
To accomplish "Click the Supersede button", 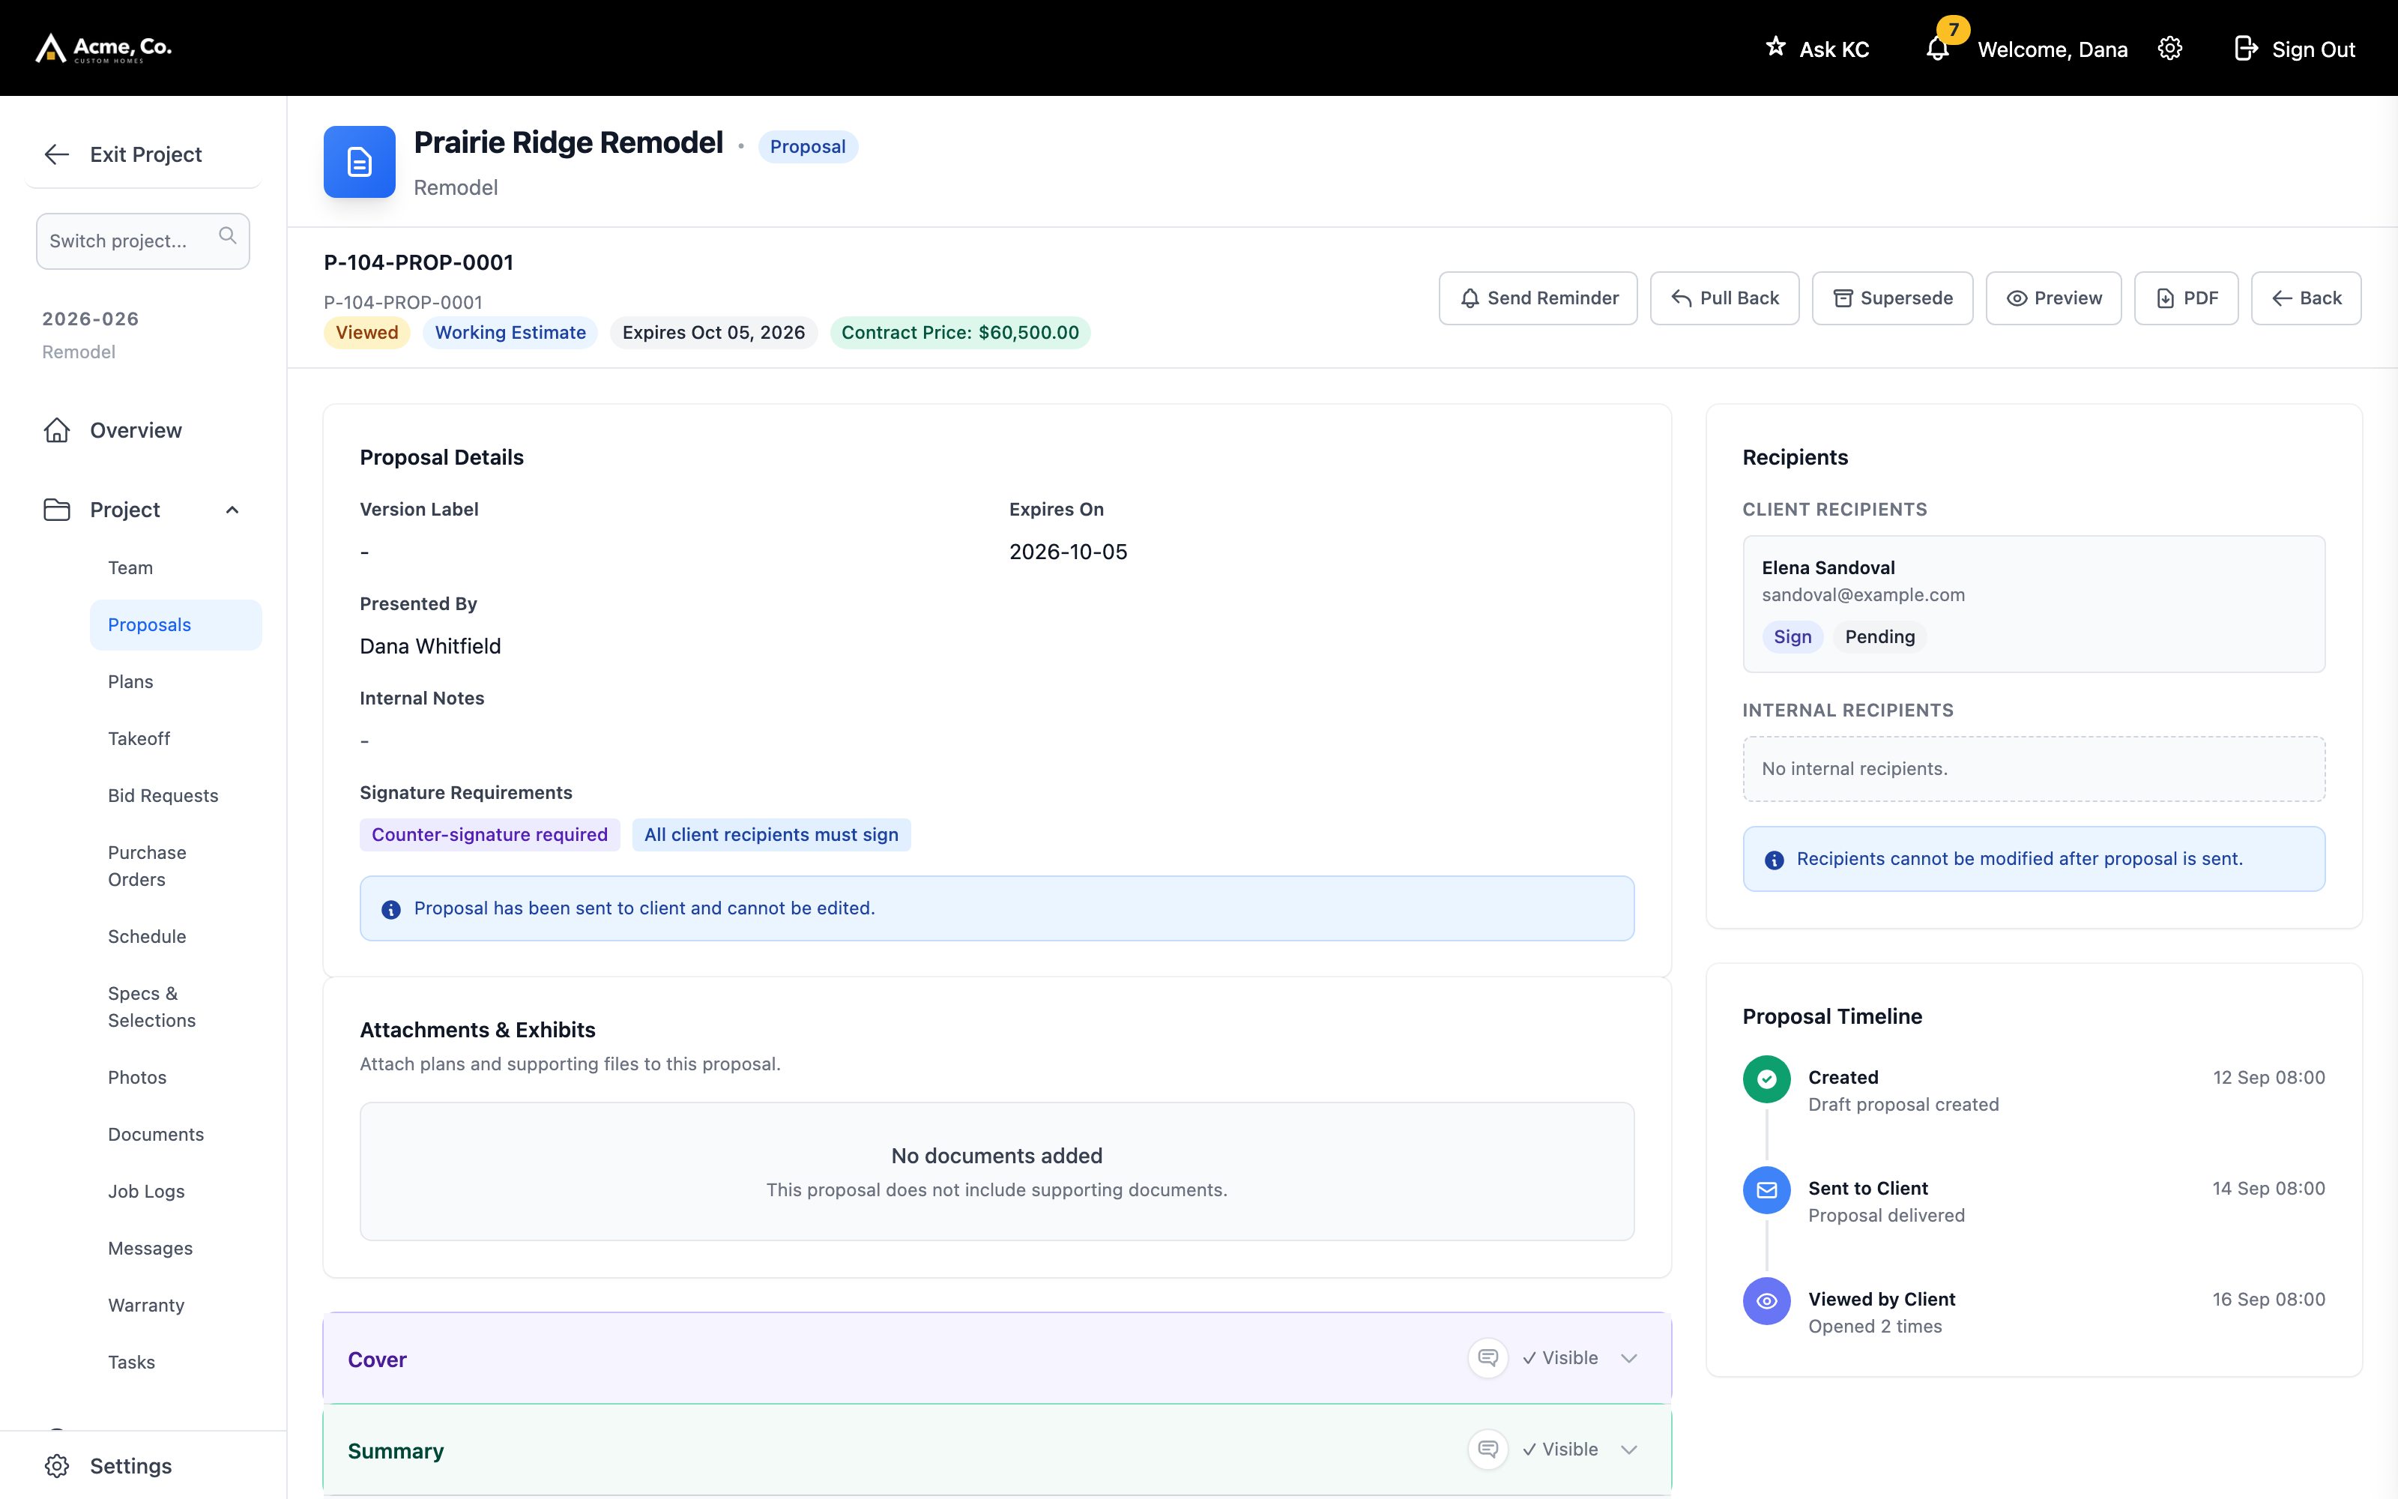I will pyautogui.click(x=1891, y=298).
